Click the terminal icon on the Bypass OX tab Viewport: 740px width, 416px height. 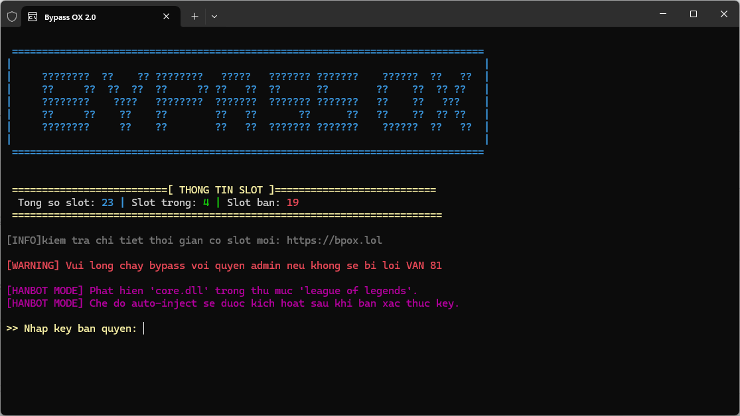pos(33,17)
